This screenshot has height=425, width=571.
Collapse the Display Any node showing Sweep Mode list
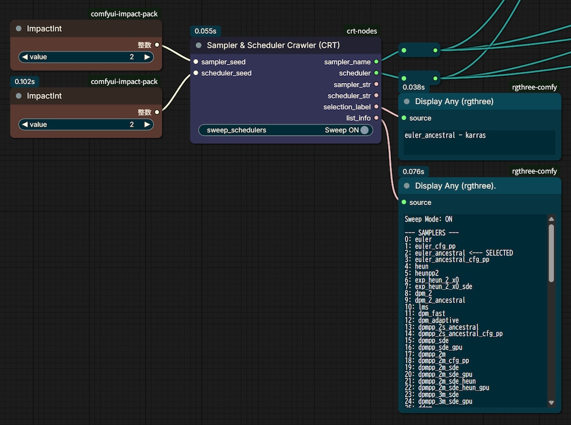click(x=407, y=186)
